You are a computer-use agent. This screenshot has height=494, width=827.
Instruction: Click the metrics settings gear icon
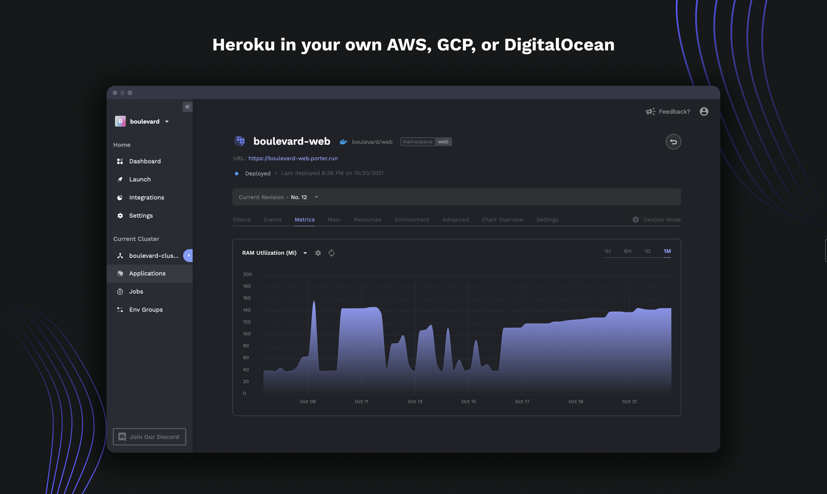tap(318, 253)
